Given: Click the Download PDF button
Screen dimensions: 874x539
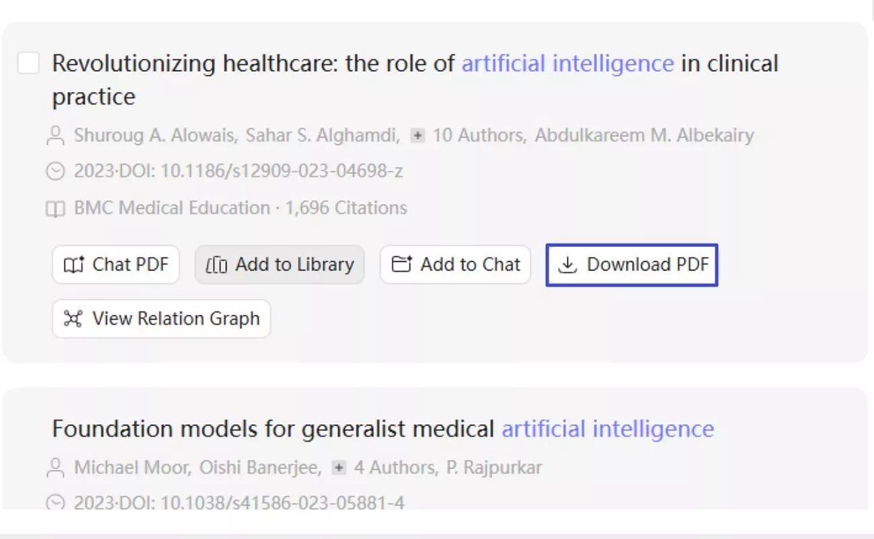Looking at the screenshot, I should click(631, 264).
